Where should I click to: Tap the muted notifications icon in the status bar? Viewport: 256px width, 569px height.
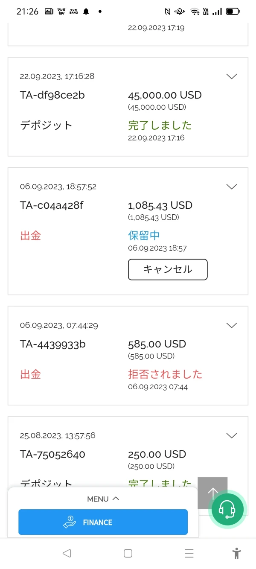pos(180,12)
